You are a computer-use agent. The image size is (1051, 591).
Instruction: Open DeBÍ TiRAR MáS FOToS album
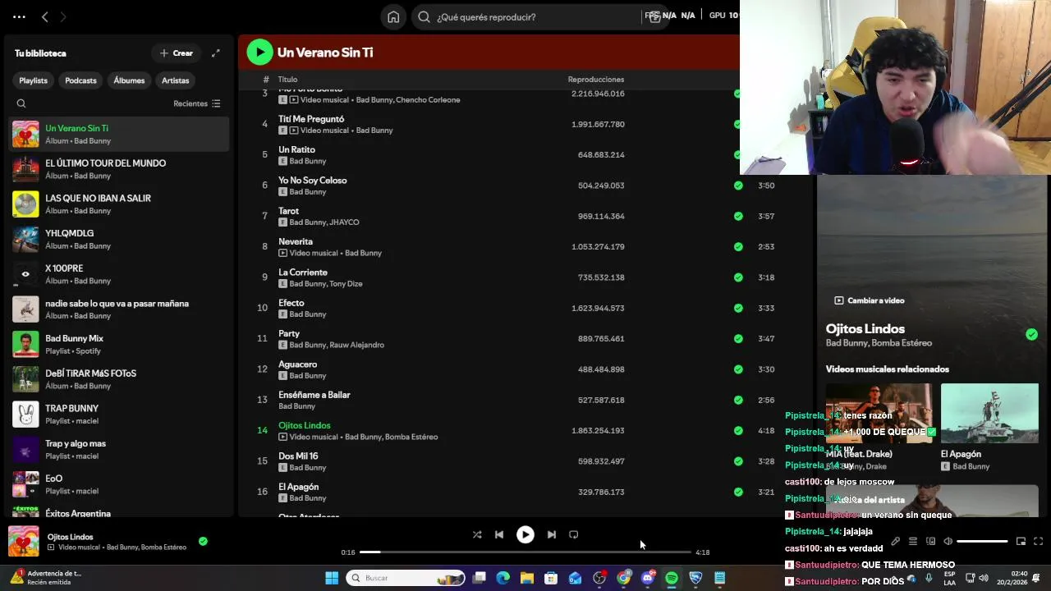tap(120, 379)
